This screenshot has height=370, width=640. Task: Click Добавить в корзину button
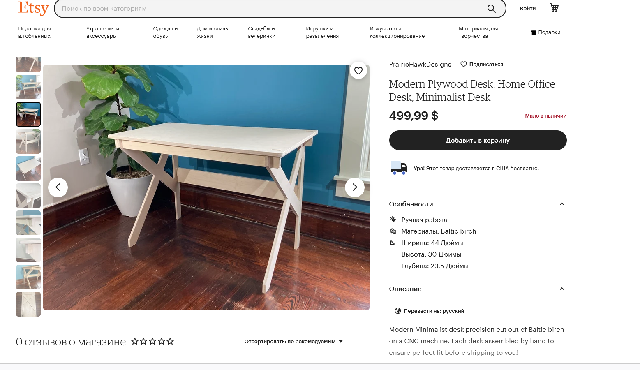click(478, 140)
